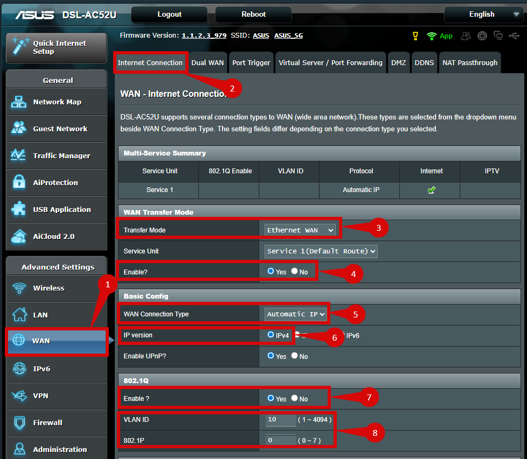Image resolution: width=527 pixels, height=459 pixels.
Task: Expand the Service Unit dropdown
Action: coord(321,251)
